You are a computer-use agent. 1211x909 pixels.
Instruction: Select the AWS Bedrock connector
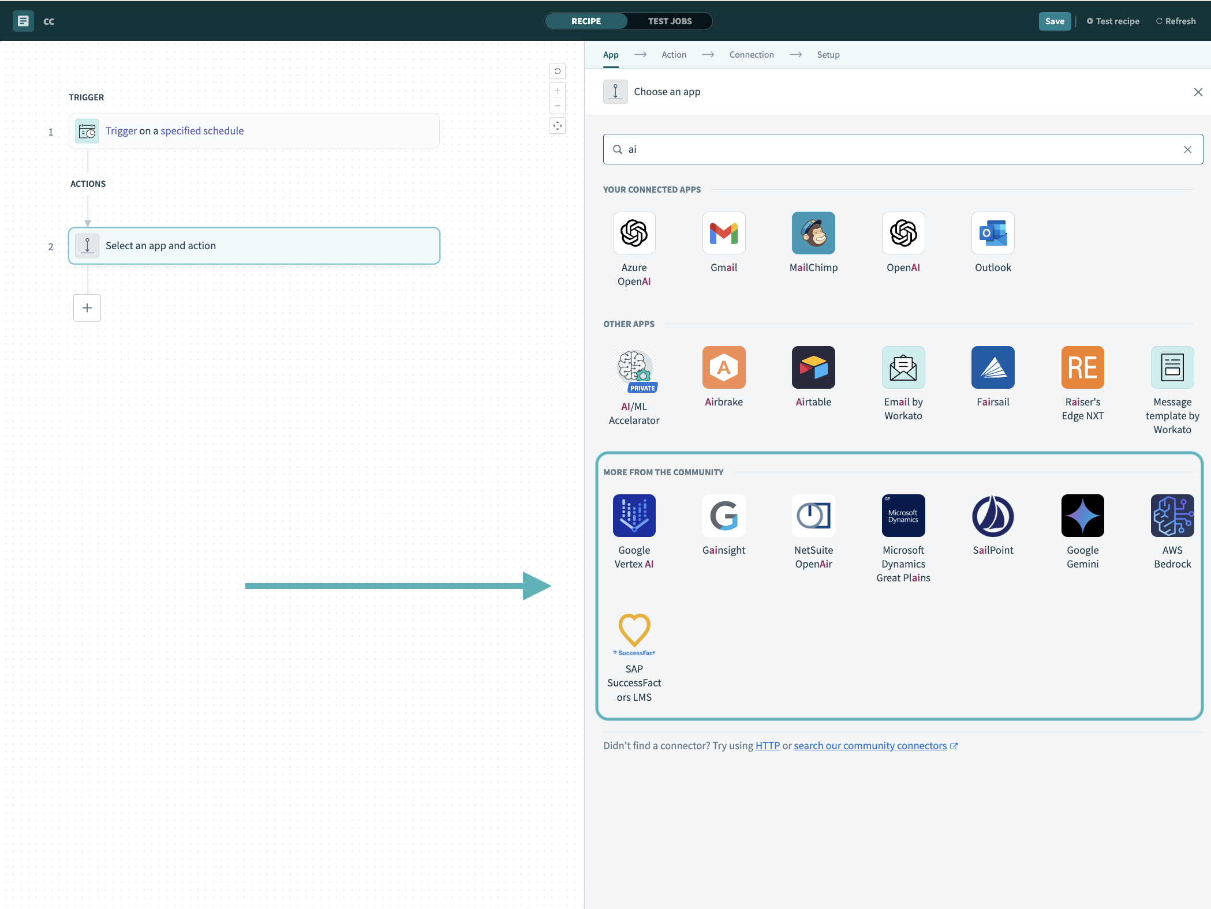(1172, 516)
